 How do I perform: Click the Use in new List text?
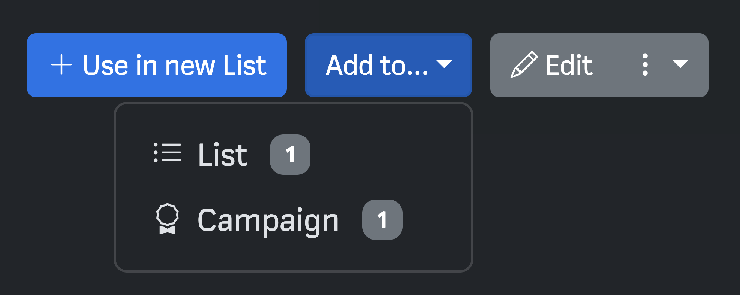tap(174, 66)
